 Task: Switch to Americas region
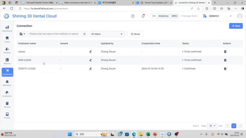[x=163, y=16]
